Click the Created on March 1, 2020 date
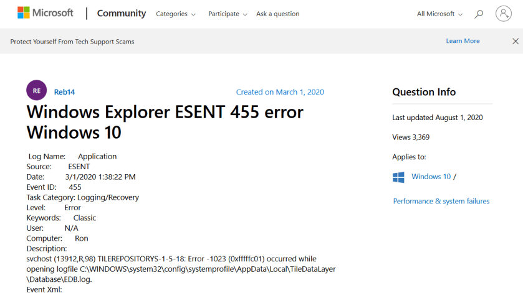Screen dimensions: 523x293 pyautogui.click(x=280, y=92)
